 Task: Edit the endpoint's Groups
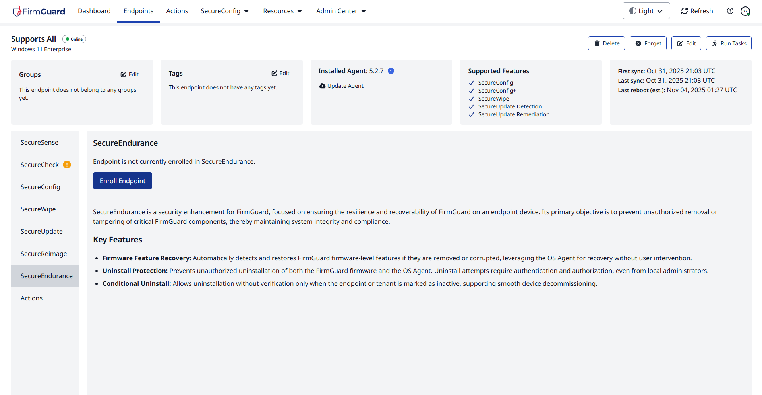click(x=130, y=74)
